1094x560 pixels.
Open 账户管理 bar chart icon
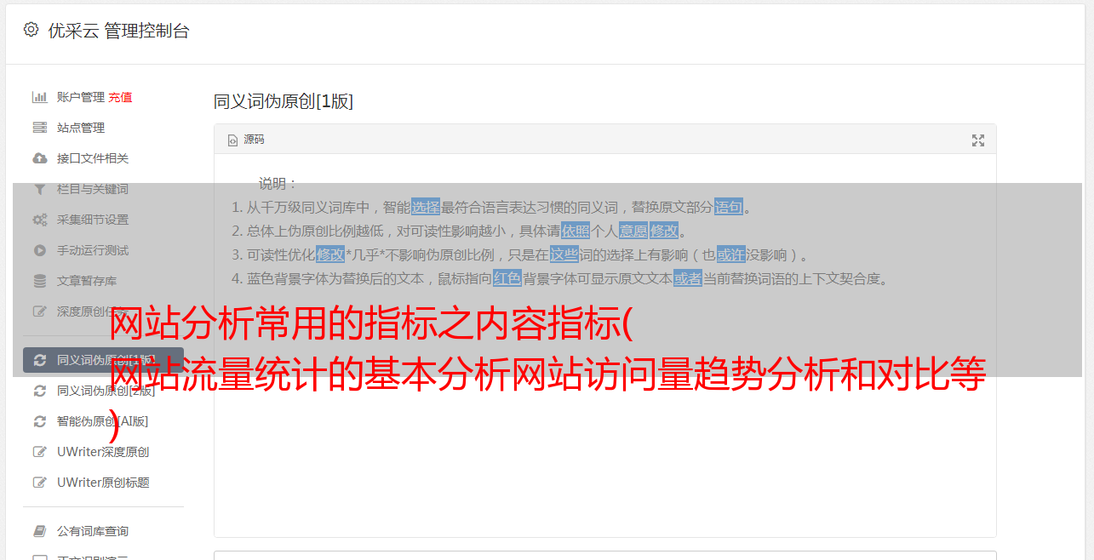click(39, 97)
